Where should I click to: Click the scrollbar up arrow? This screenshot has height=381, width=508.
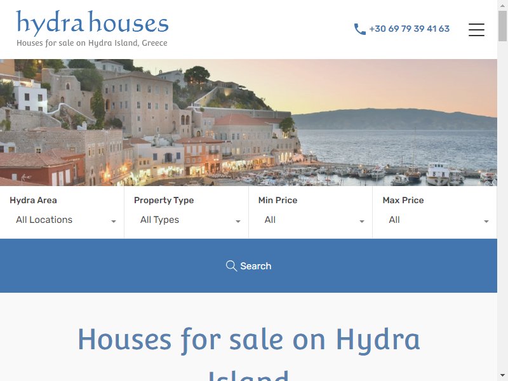point(502,5)
